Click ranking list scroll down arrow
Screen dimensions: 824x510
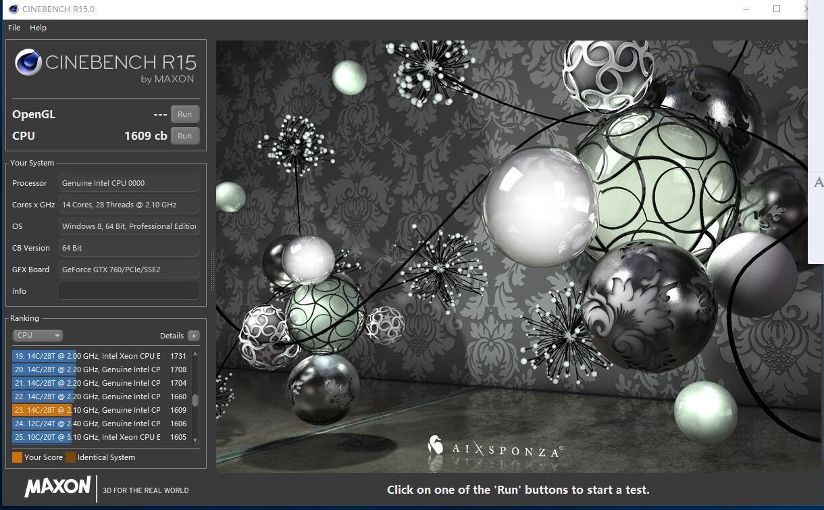click(x=195, y=440)
